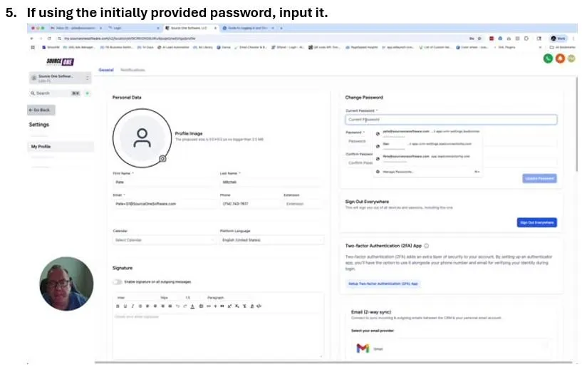Click the text color icon in signature toolbar
The height and width of the screenshot is (367, 582).
[192, 306]
